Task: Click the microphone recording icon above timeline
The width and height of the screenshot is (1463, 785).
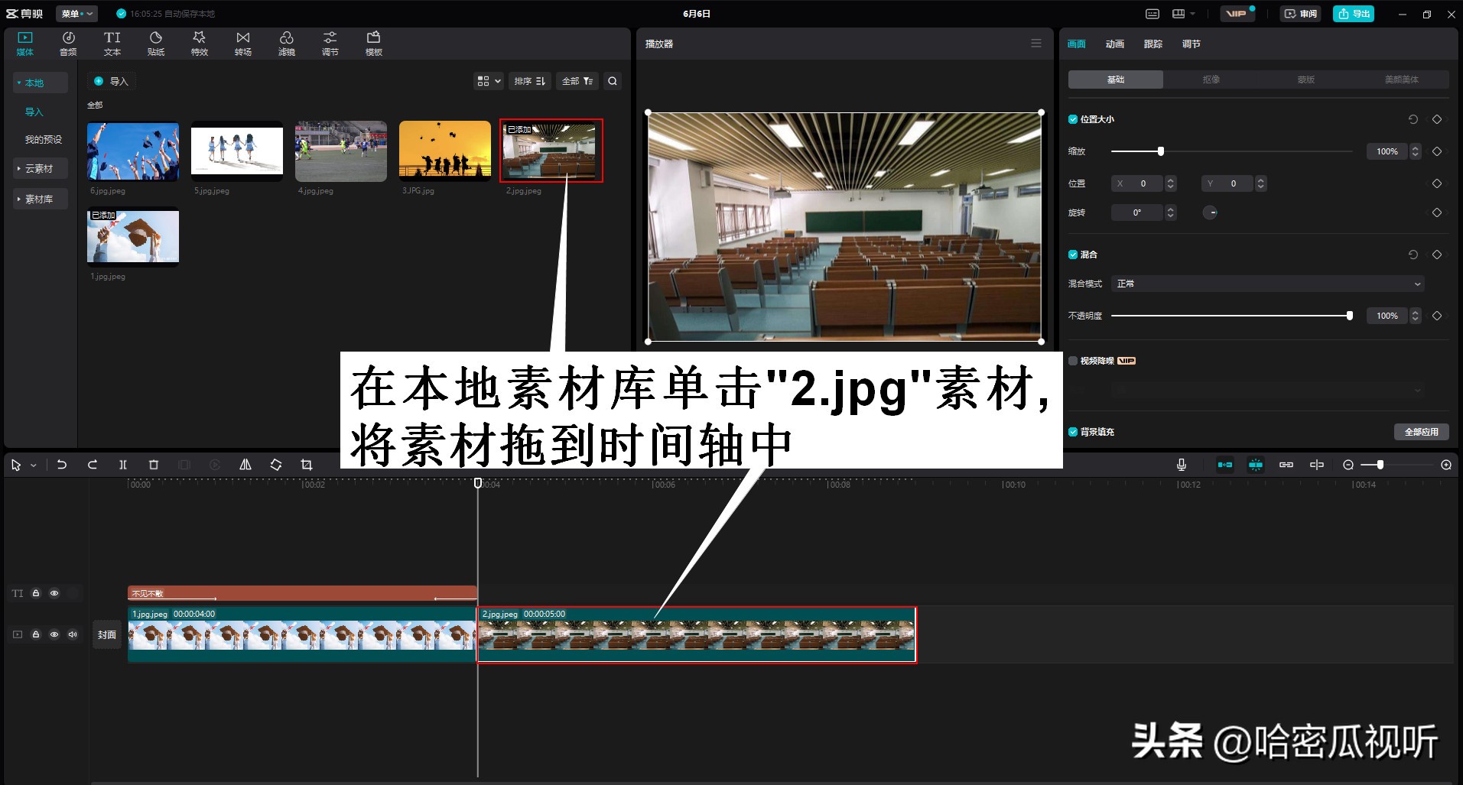Action: (1181, 464)
